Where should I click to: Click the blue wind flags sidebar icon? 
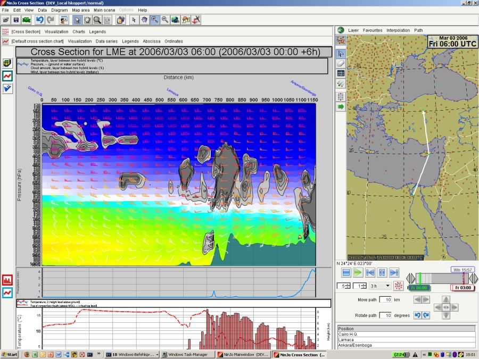coord(7,88)
